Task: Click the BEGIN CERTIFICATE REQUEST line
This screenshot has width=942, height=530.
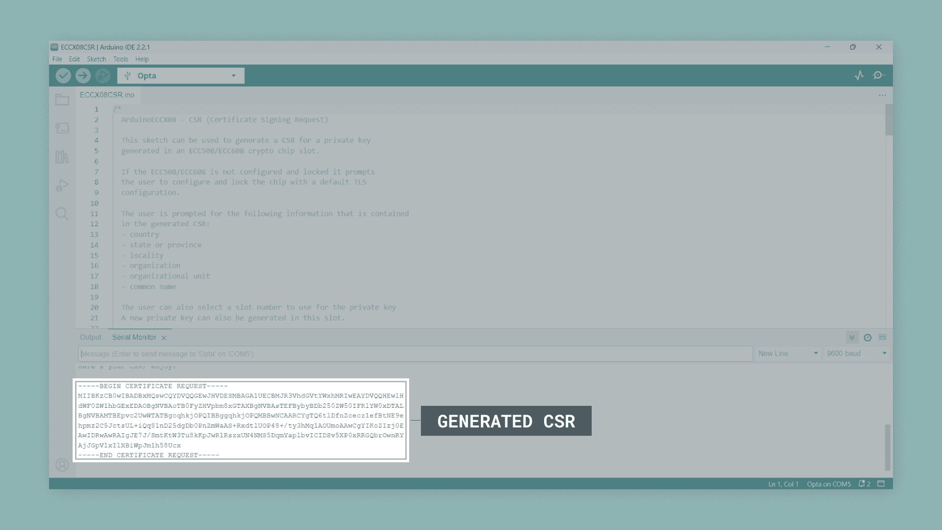Action: [x=153, y=386]
